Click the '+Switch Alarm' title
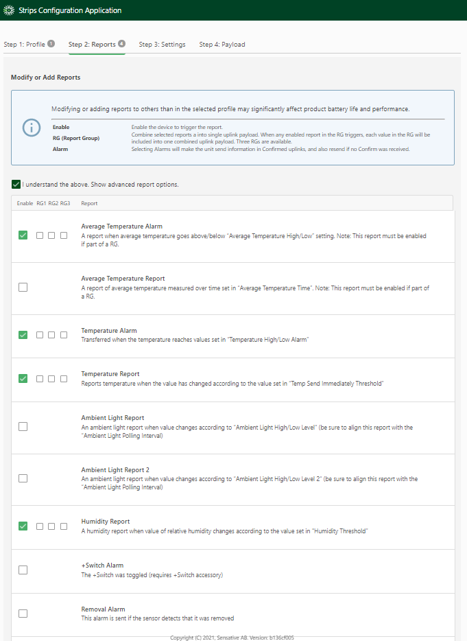Screen dimensions: 467x641 (x=102, y=566)
